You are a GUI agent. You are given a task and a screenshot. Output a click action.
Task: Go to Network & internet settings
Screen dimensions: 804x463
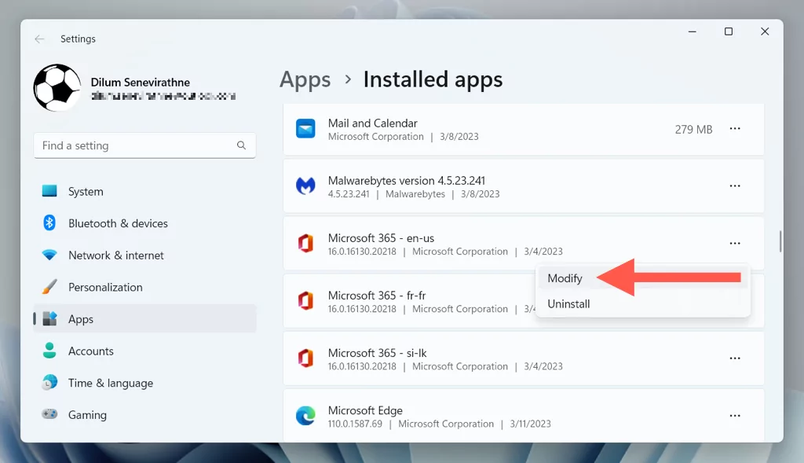pos(115,255)
